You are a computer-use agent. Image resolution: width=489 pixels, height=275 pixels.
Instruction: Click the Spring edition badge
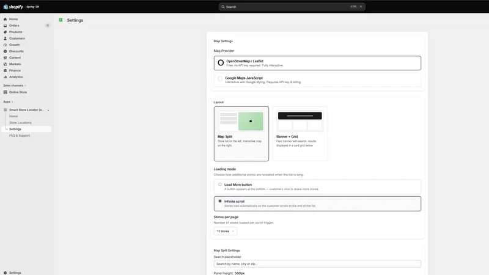pos(33,7)
